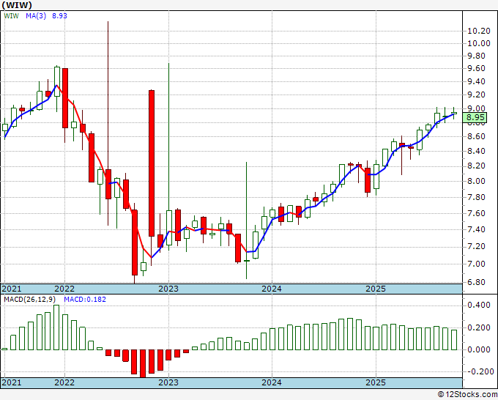
Task: Open the 12Stocks.com copyright link
Action: tap(467, 394)
